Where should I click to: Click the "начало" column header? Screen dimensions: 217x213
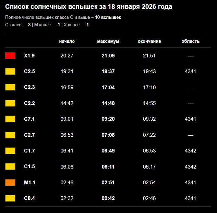[x=67, y=41]
